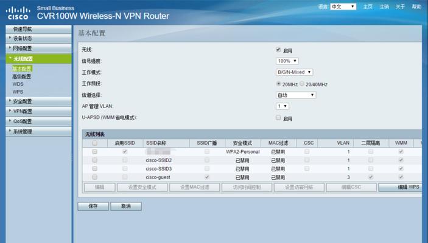Open the WDS submenu item
Viewport: 428px width, 243px height.
[x=18, y=84]
